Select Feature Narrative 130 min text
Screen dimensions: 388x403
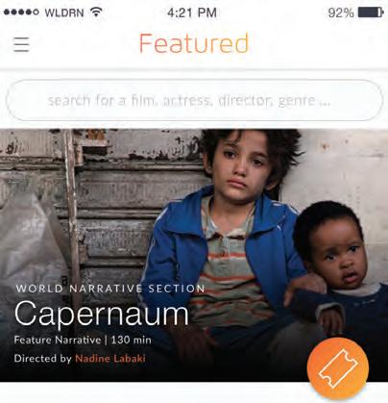click(x=83, y=340)
